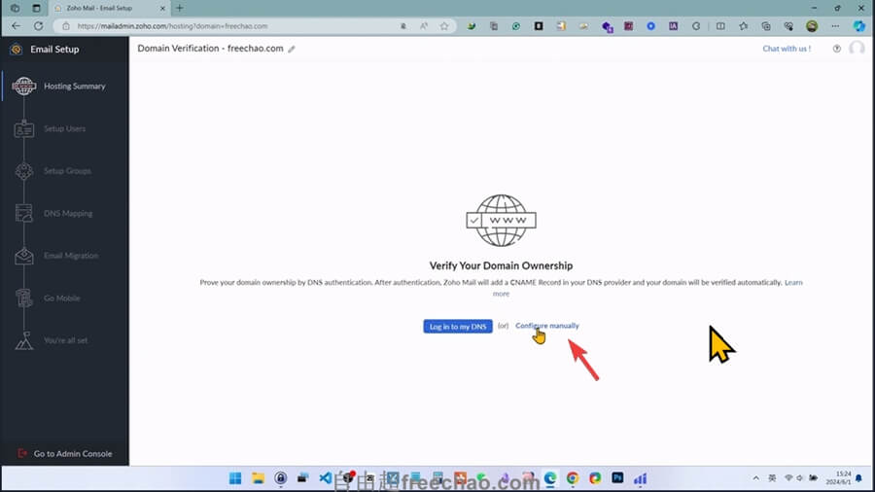
Task: Open the help question mark icon
Action: tap(836, 49)
